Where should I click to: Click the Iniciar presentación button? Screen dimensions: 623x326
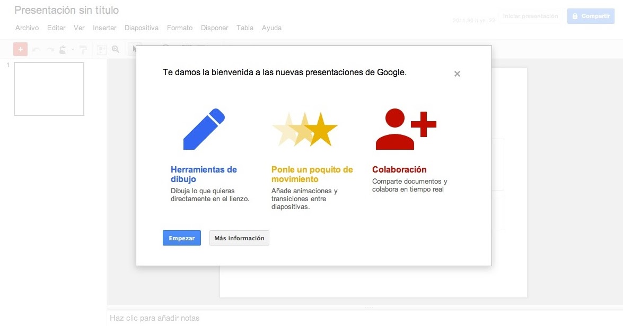pos(530,16)
